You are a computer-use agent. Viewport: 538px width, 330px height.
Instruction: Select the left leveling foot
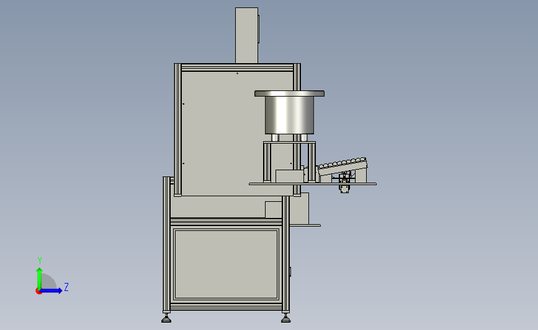point(166,318)
